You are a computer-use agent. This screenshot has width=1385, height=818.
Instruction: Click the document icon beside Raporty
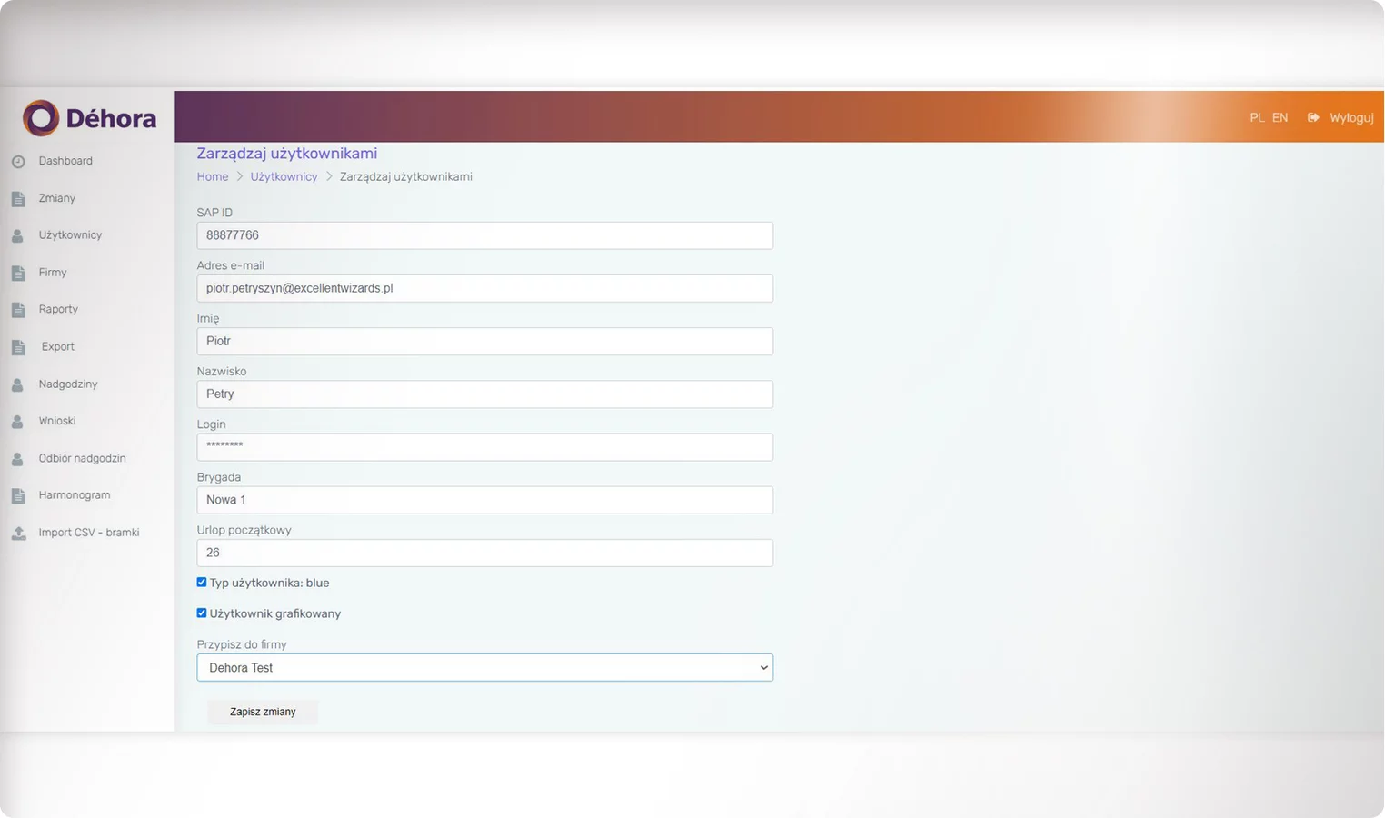click(x=18, y=310)
